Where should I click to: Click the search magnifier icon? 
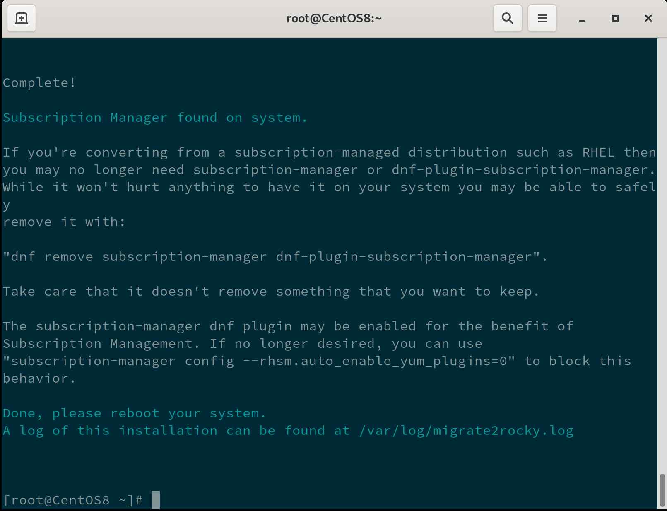(x=507, y=18)
